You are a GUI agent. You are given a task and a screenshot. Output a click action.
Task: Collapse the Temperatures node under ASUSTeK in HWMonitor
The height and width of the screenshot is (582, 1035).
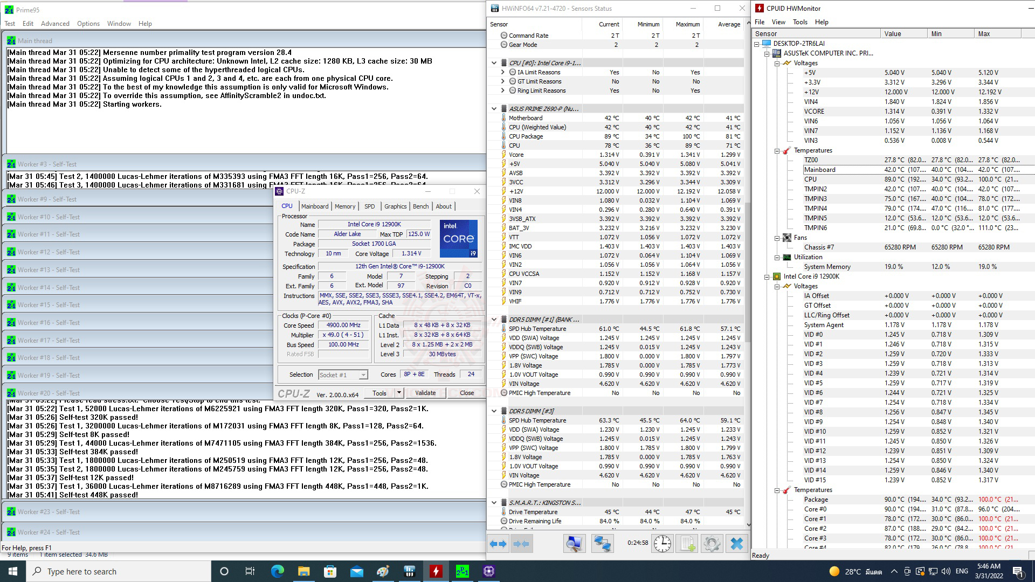click(x=777, y=151)
